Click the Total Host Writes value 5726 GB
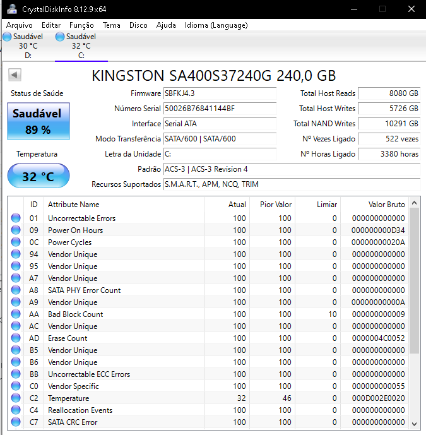 click(x=389, y=109)
